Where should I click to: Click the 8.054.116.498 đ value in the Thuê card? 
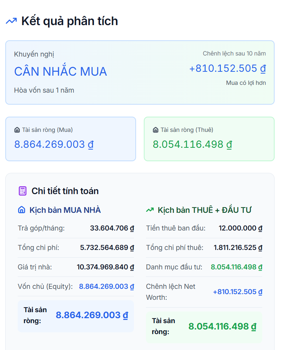click(x=193, y=145)
